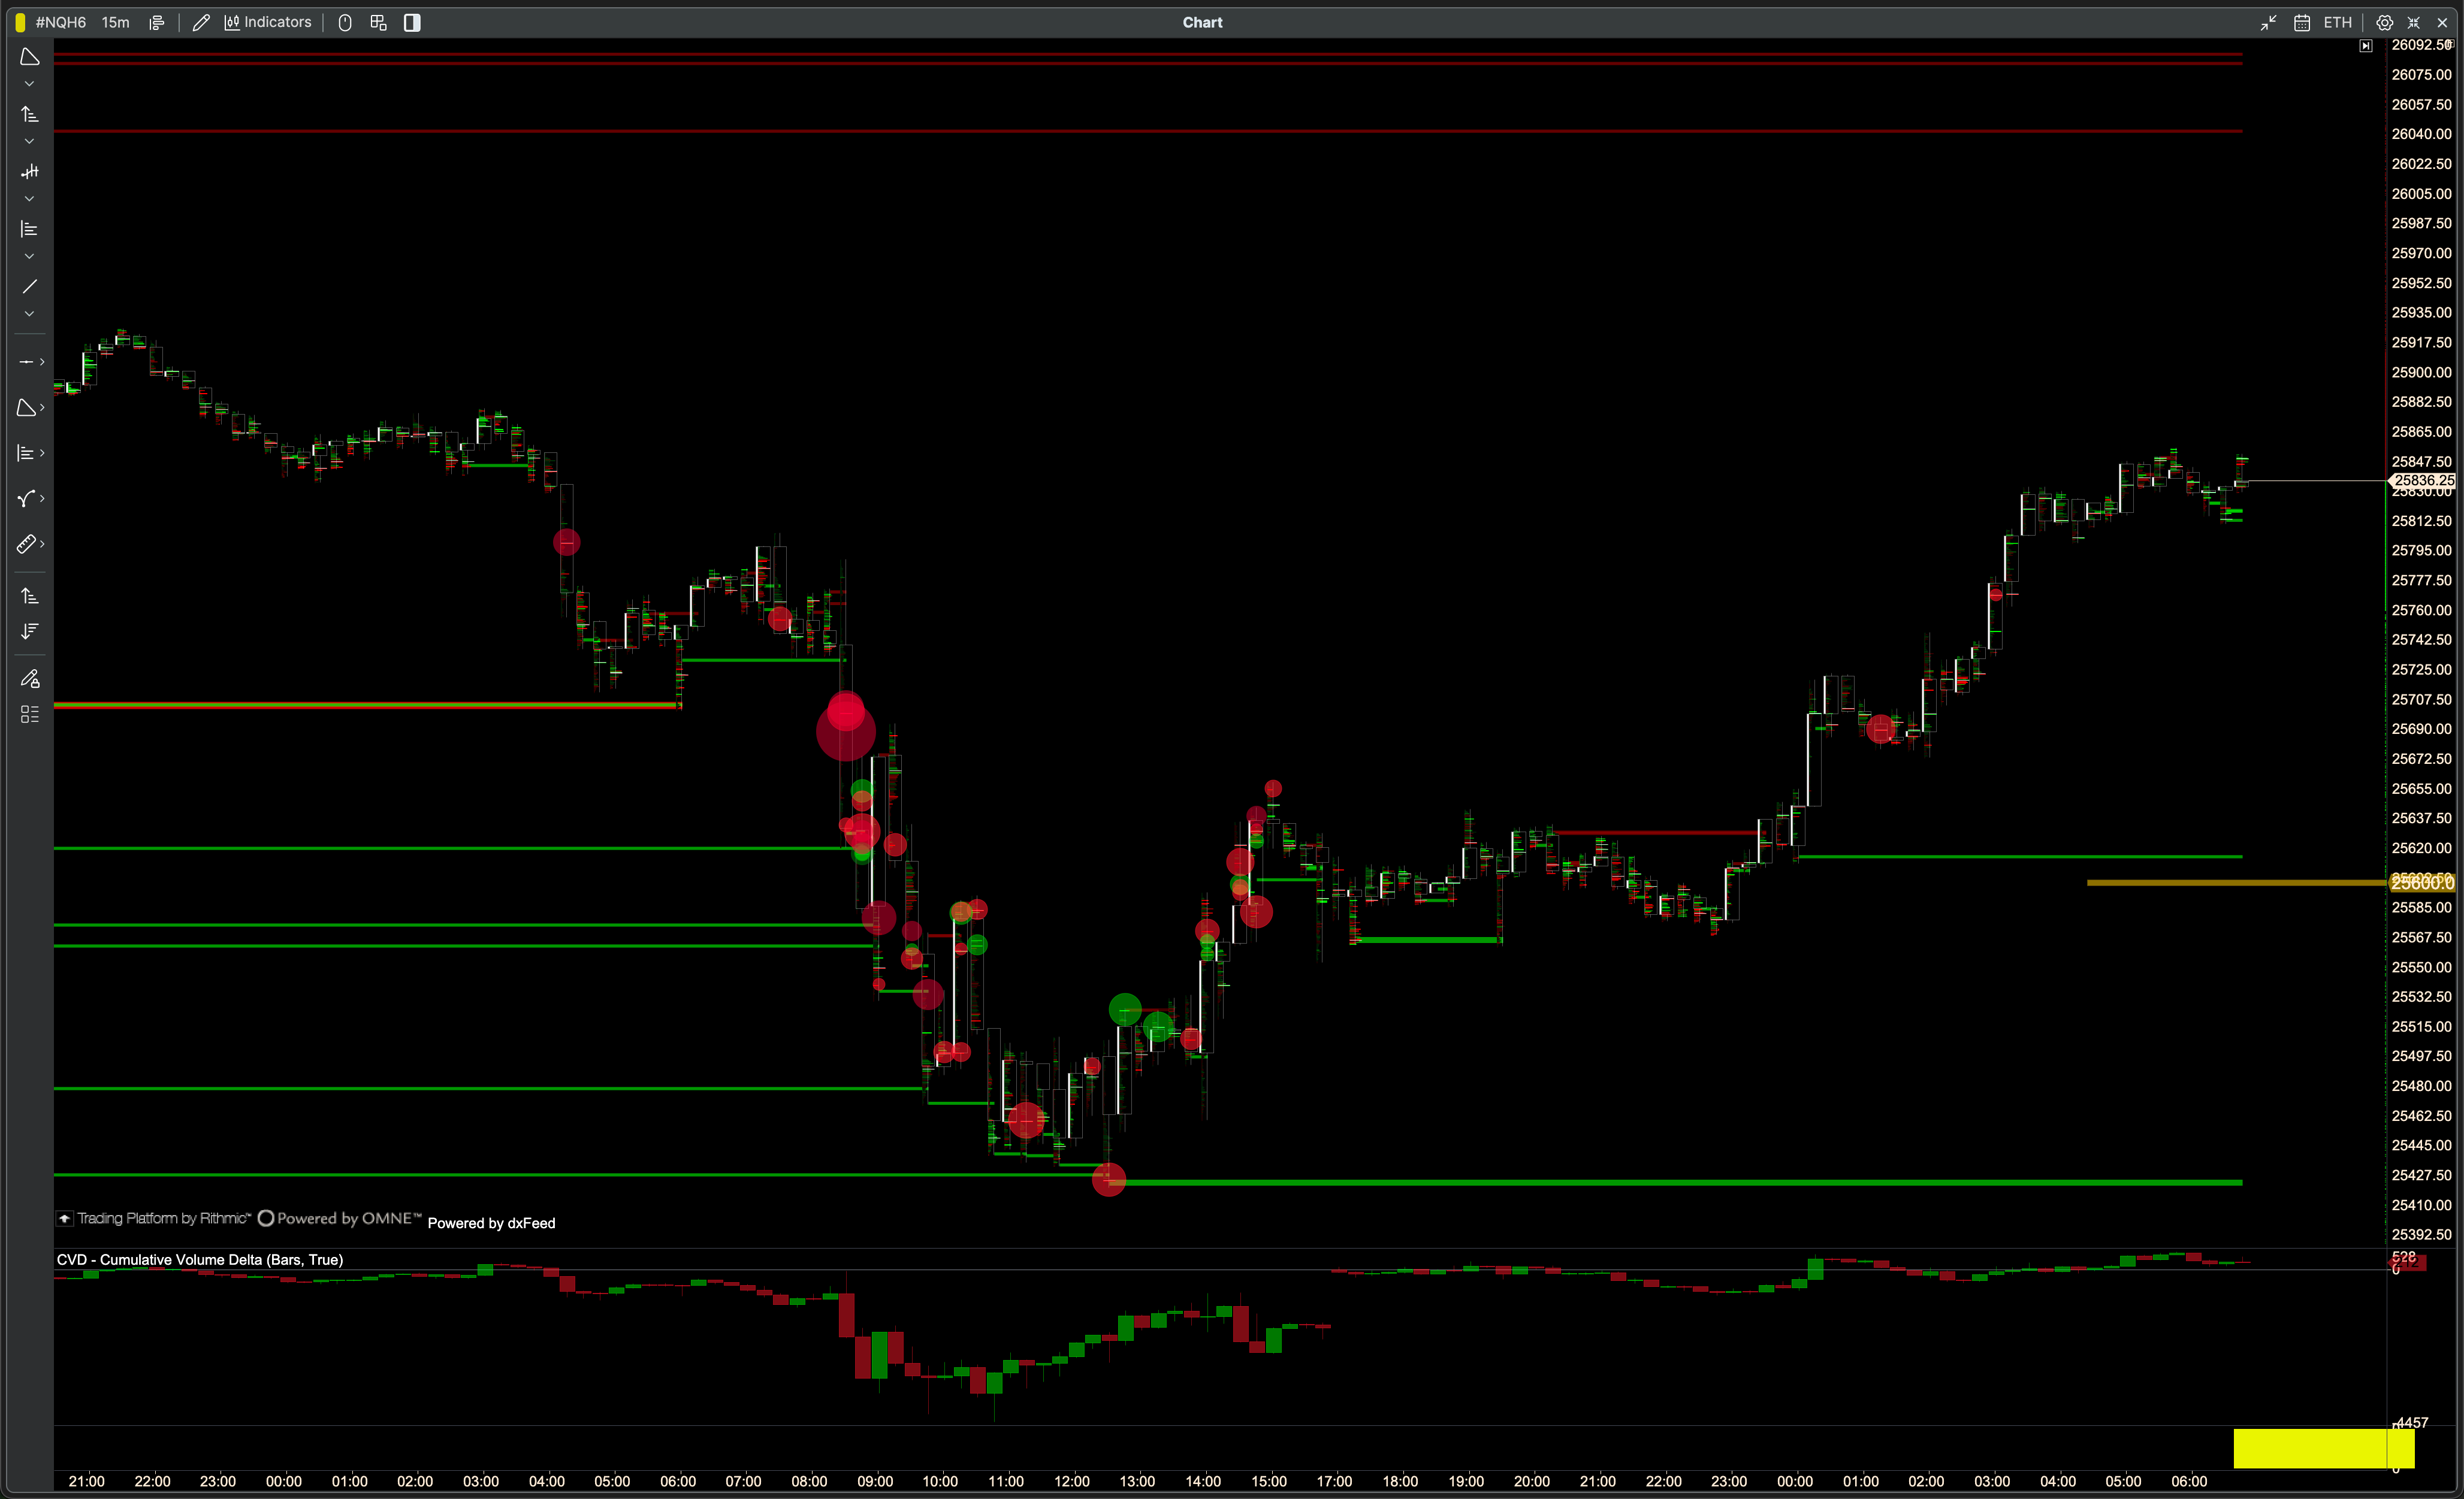Click the bar statistics icon beside 15m
This screenshot has height=1499, width=2464.
pos(157,22)
